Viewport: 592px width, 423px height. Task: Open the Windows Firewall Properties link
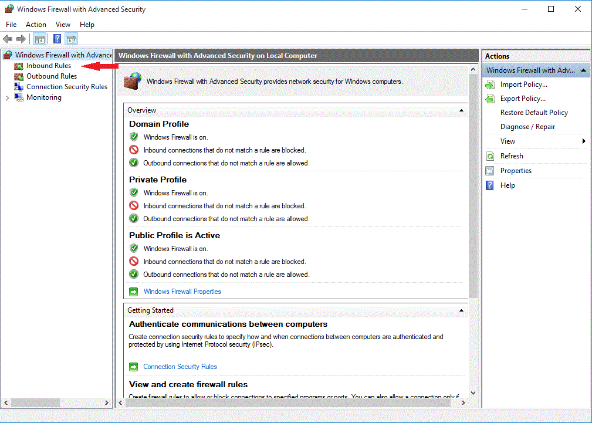[x=182, y=291]
